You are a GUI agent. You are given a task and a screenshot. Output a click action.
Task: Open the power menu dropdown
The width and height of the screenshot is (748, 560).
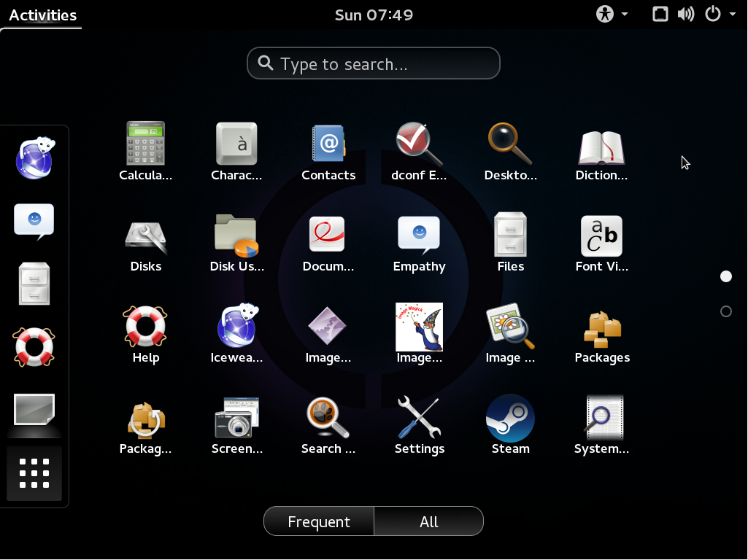720,15
